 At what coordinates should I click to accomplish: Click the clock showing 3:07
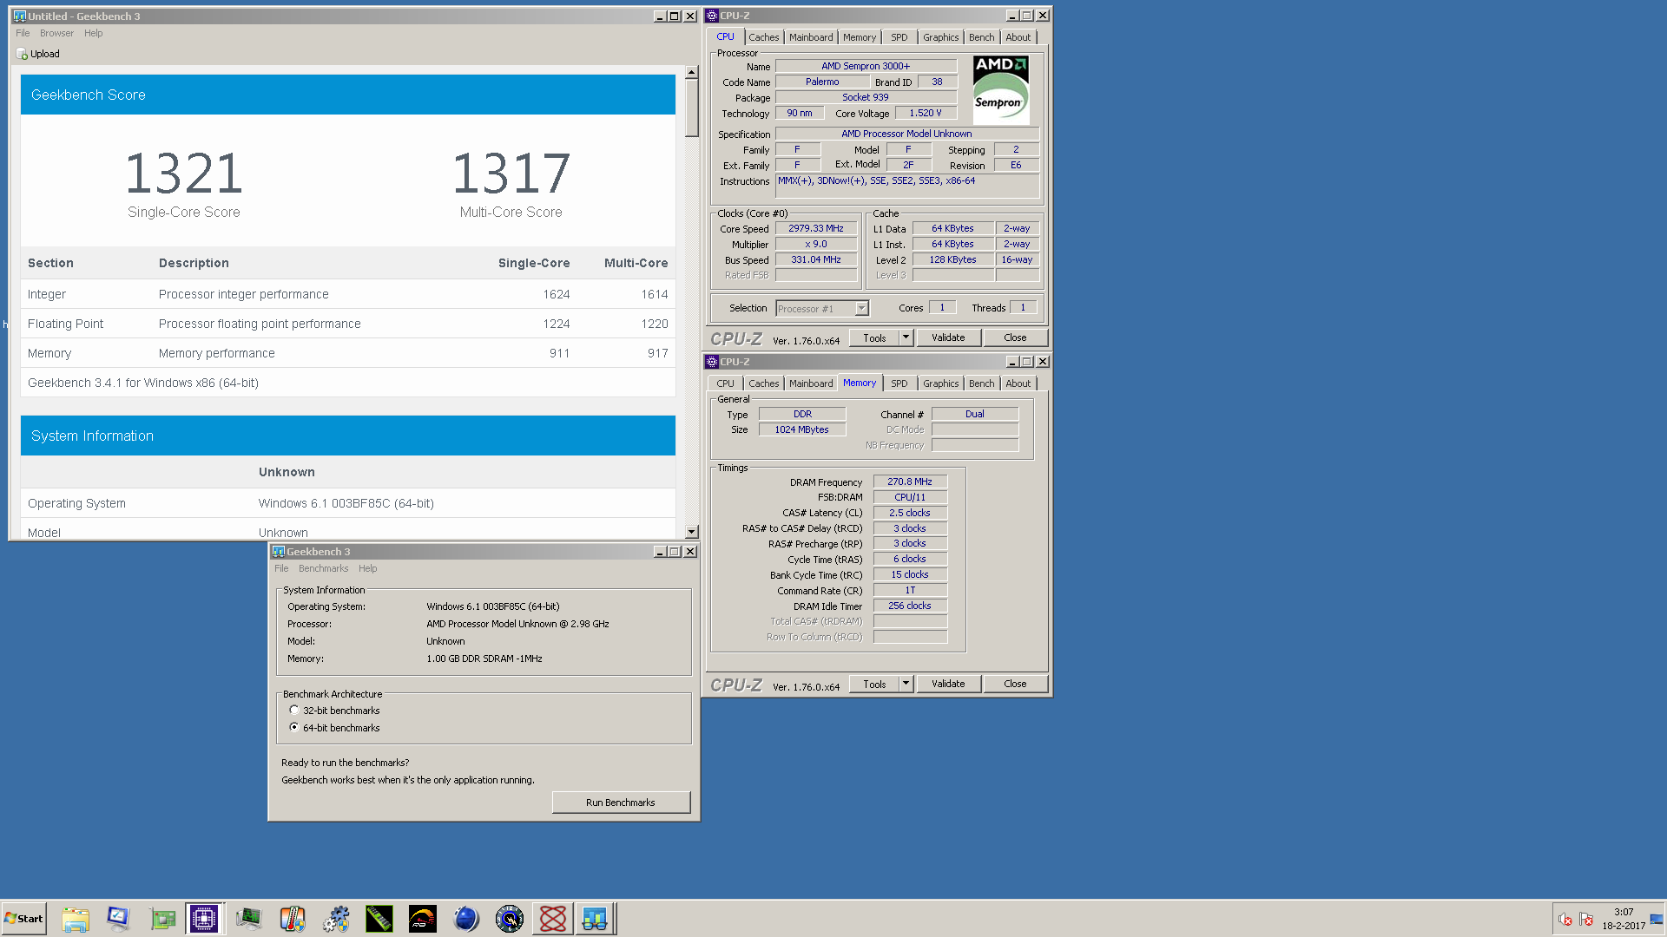(x=1624, y=912)
